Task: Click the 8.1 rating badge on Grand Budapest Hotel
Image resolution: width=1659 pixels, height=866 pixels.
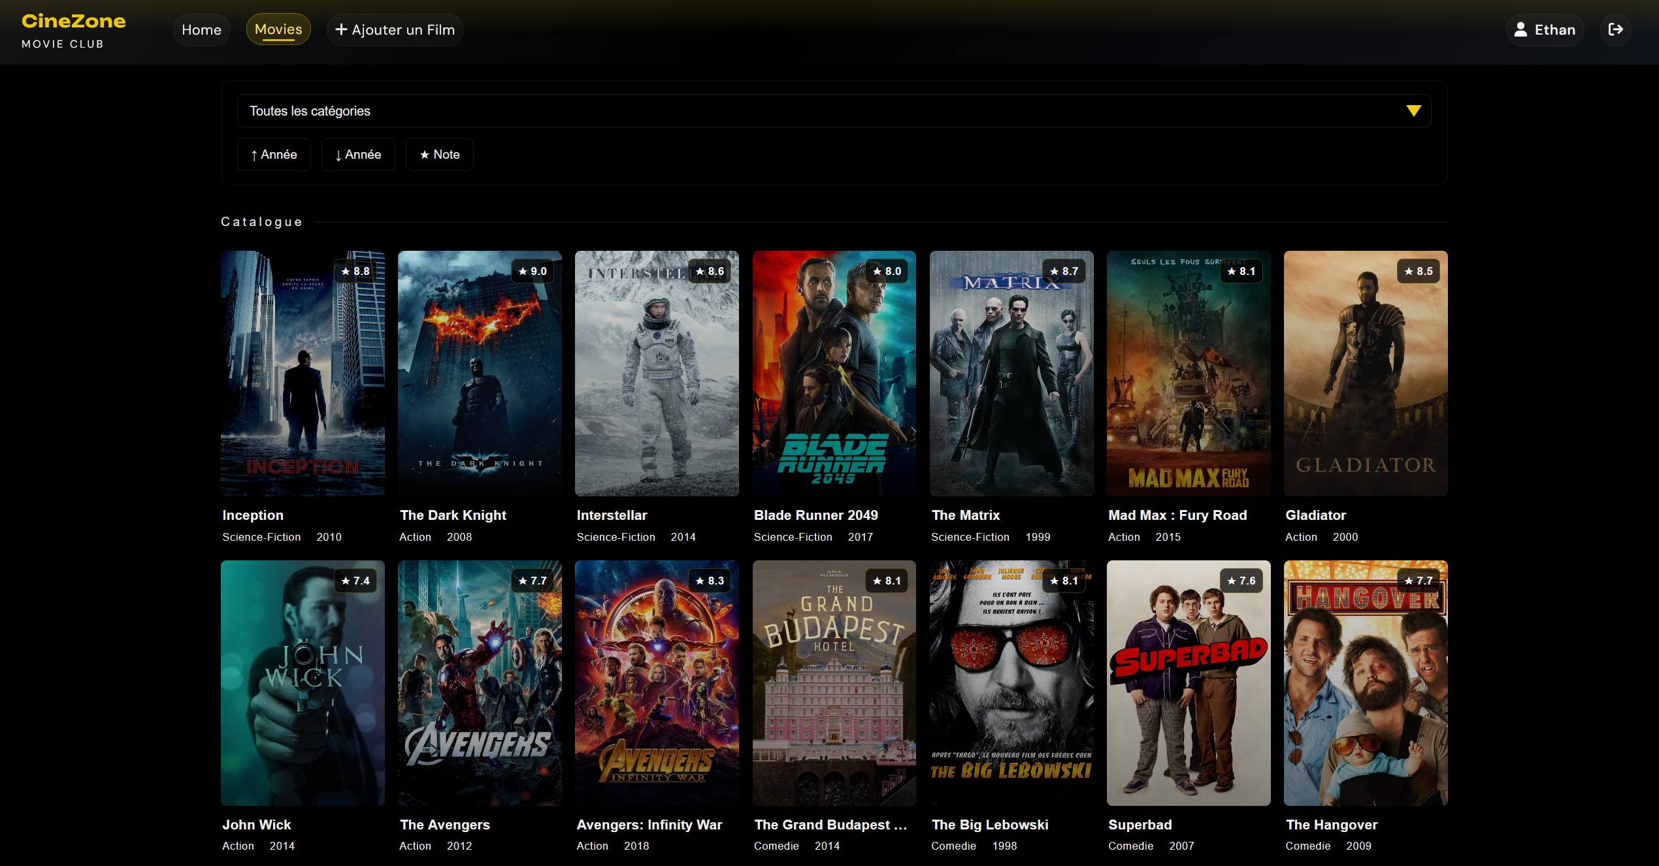Action: 887,581
